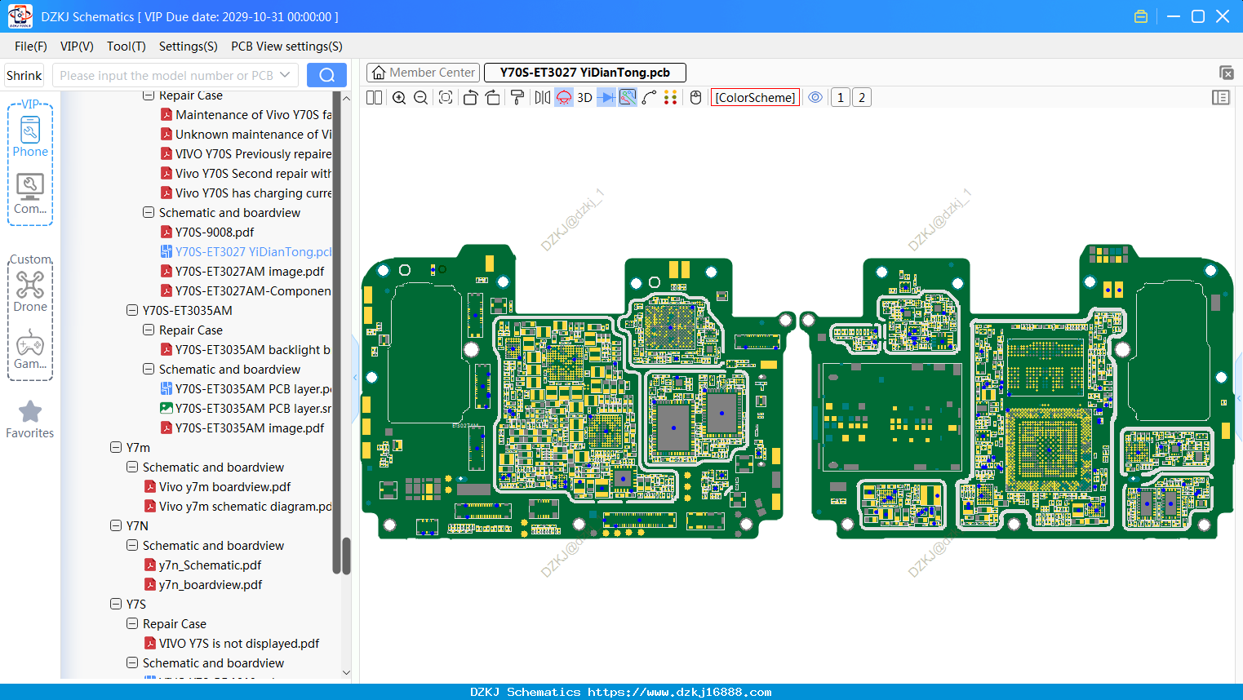1243x700 pixels.
Task: Collapse Repair Case under Y7S
Action: (132, 623)
